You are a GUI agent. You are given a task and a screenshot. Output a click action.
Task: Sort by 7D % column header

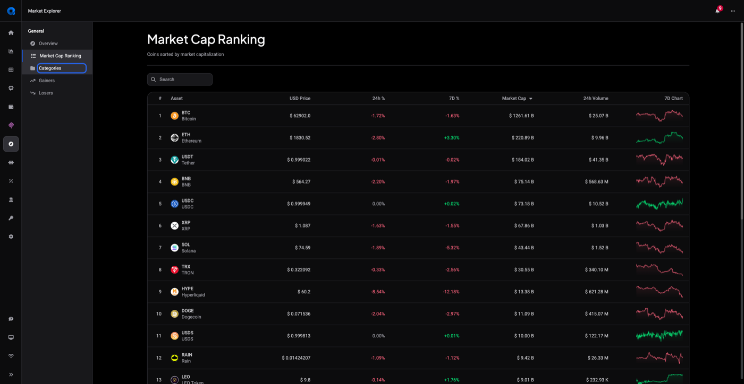(x=454, y=99)
